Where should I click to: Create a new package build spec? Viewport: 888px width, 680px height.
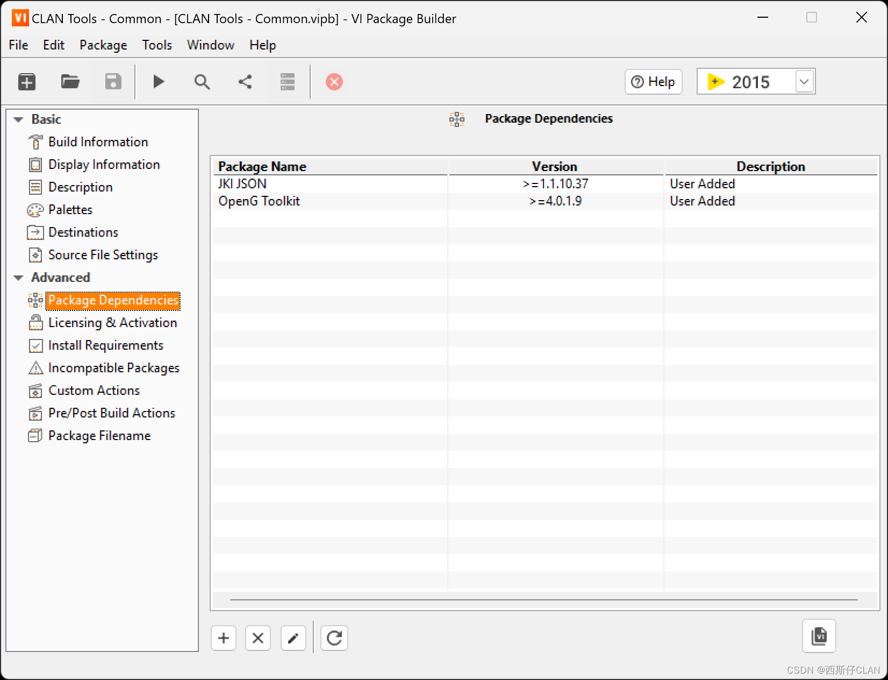[x=26, y=82]
